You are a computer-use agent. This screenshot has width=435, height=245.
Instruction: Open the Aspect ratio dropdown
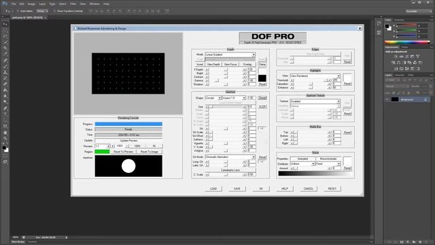point(234,98)
